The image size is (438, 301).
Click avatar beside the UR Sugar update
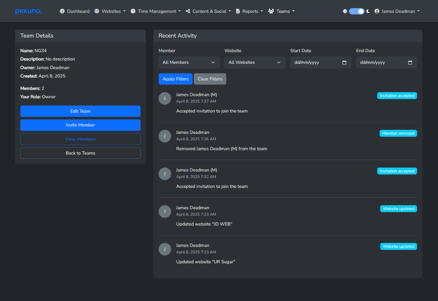tap(165, 249)
